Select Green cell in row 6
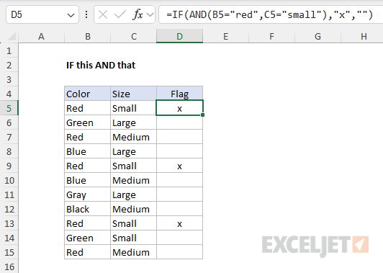This screenshot has height=273, width=383. pyautogui.click(x=87, y=122)
